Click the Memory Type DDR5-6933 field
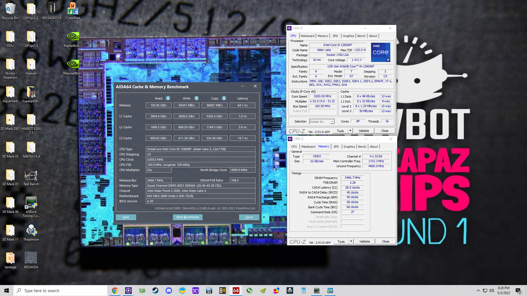 pos(200,186)
